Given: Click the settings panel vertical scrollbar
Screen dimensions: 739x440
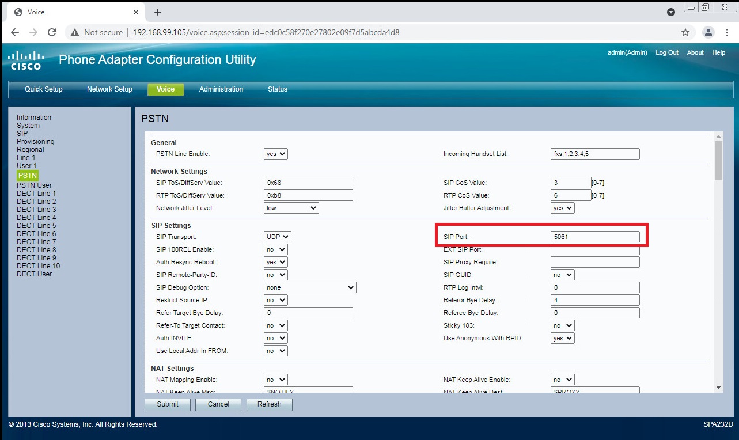Looking at the screenshot, I should [718, 161].
